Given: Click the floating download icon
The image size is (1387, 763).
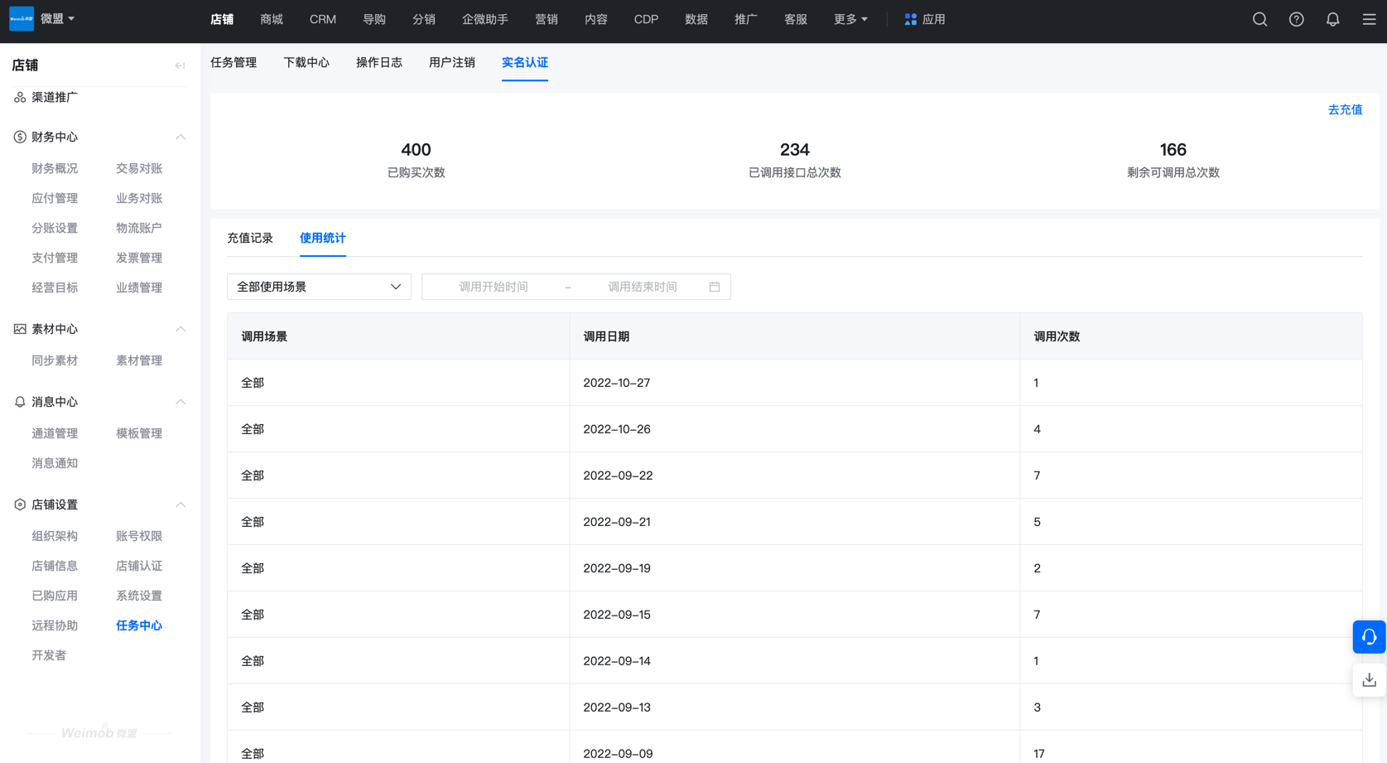Looking at the screenshot, I should tap(1369, 680).
